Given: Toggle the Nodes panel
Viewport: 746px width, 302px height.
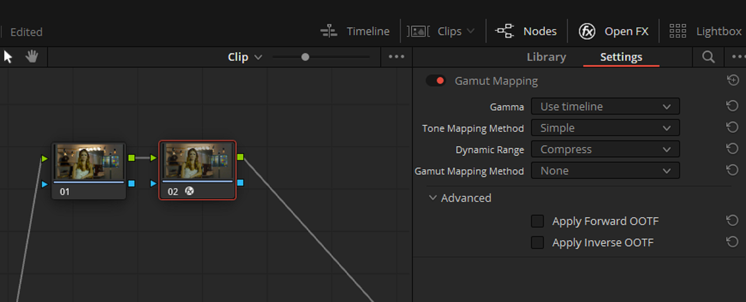Looking at the screenshot, I should tap(526, 31).
